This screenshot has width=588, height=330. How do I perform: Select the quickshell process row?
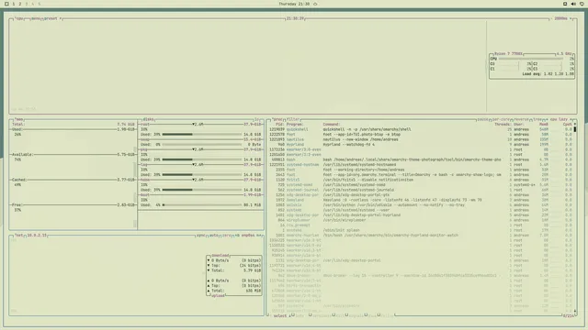[x=421, y=129]
